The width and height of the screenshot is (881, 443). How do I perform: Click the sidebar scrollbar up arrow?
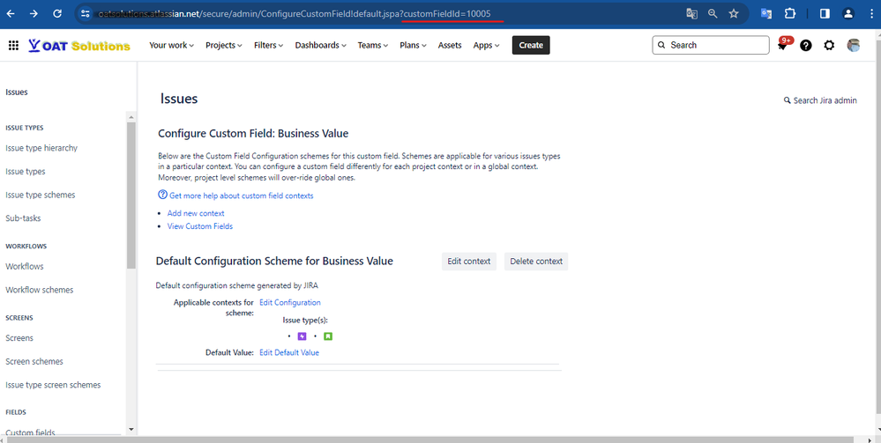pos(131,117)
